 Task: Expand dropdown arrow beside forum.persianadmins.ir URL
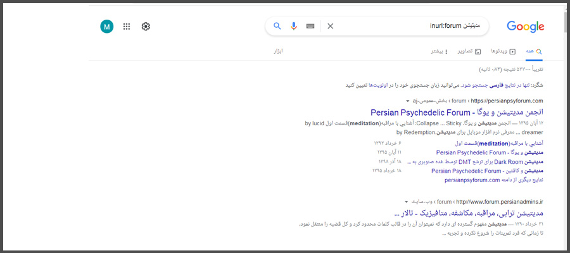[x=407, y=202]
